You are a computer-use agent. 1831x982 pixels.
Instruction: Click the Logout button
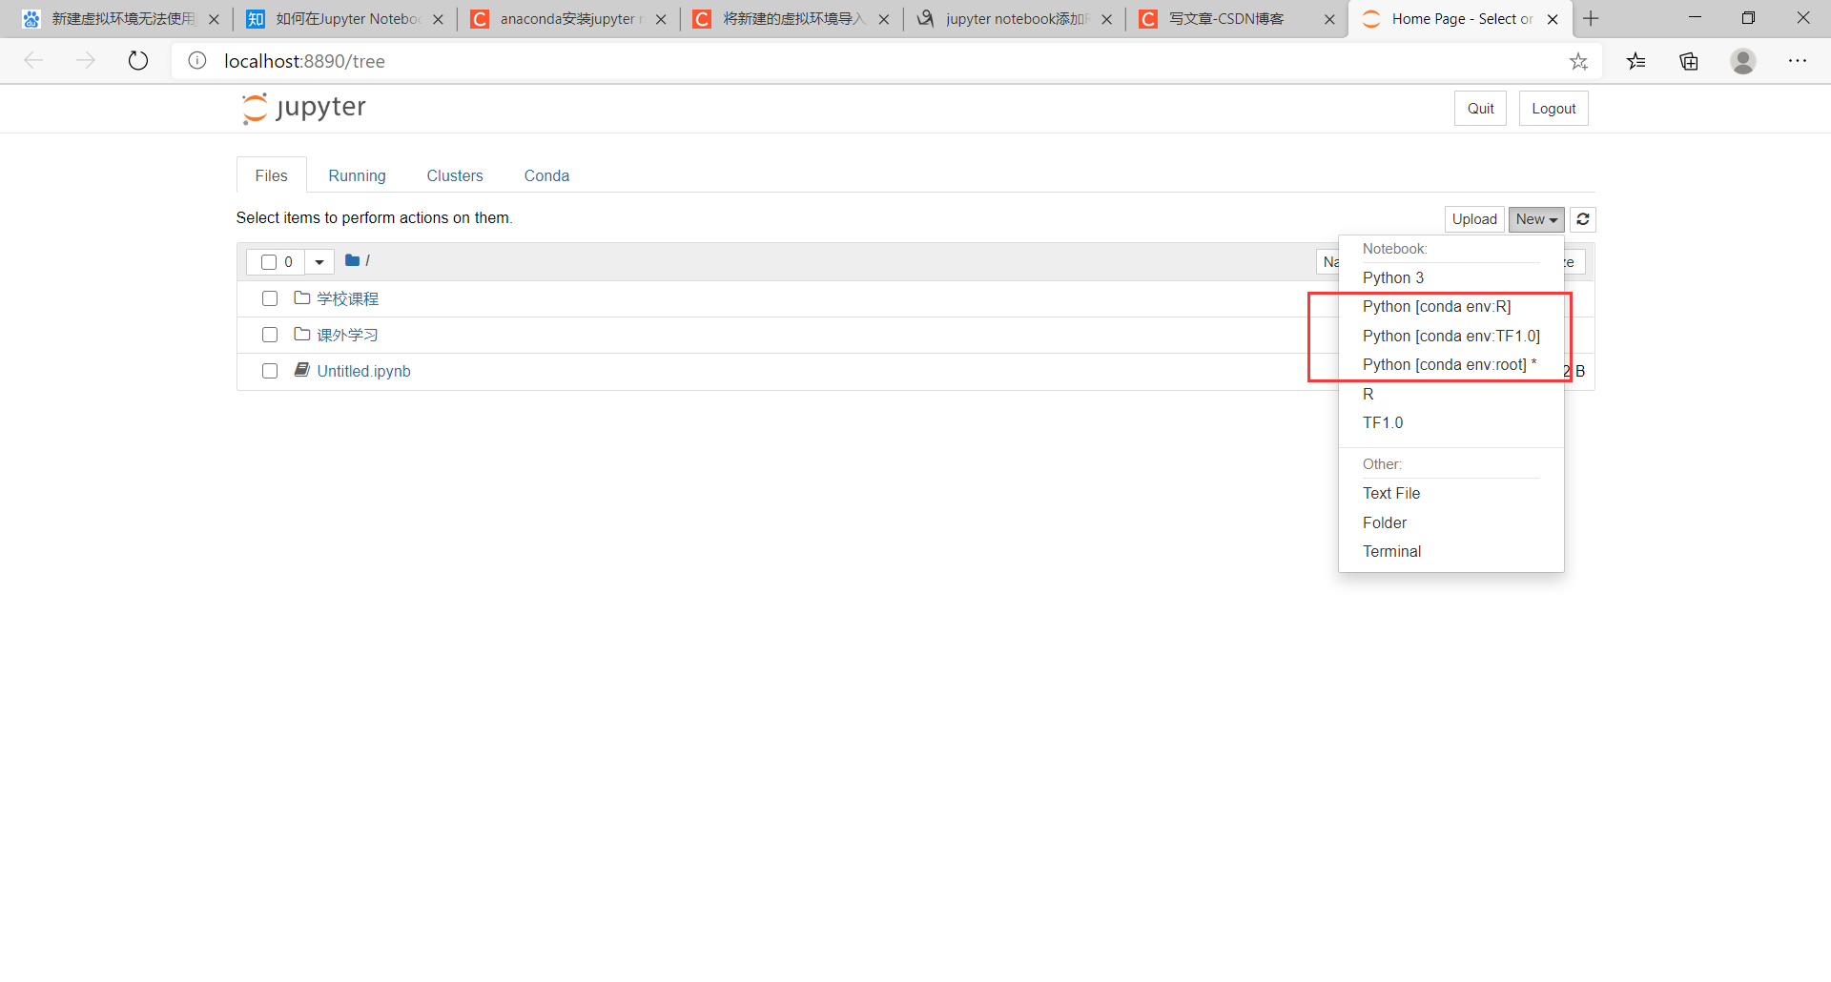coord(1553,109)
